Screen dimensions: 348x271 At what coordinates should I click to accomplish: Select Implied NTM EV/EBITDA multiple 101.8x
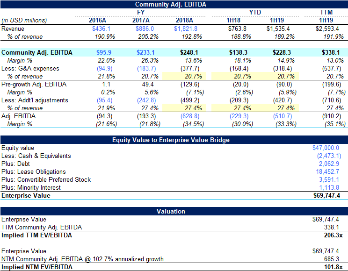click(x=333, y=267)
